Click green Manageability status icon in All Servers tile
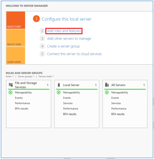The image size is (154, 159). click(107, 92)
